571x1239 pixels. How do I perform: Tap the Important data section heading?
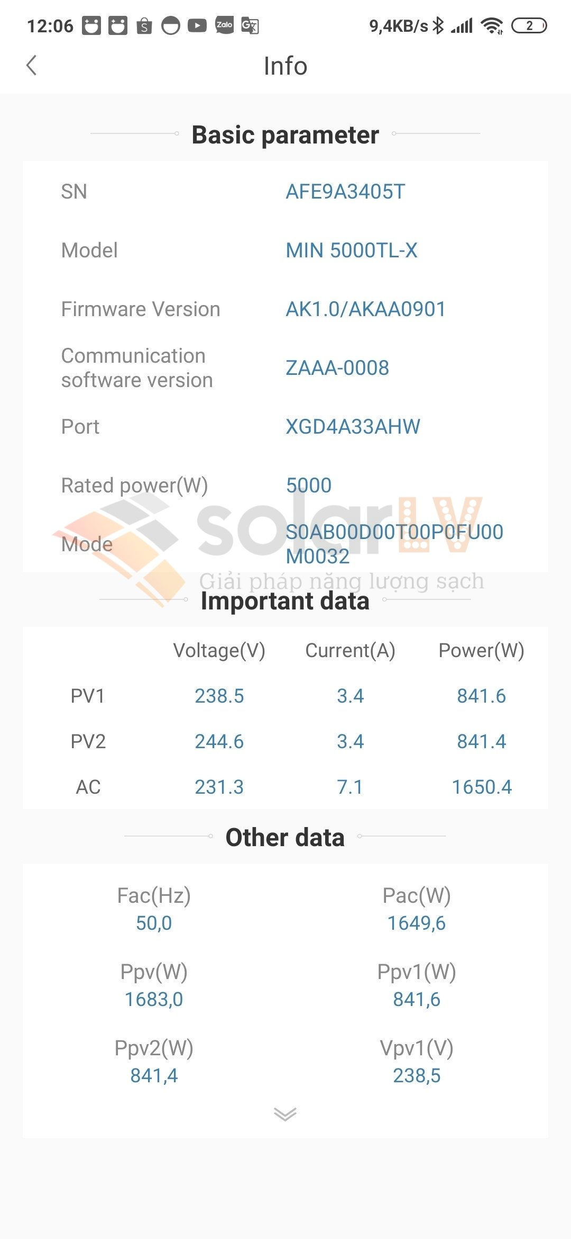(x=285, y=601)
